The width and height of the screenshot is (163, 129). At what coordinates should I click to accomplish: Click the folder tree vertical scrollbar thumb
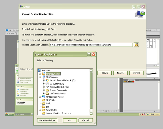[91, 91]
